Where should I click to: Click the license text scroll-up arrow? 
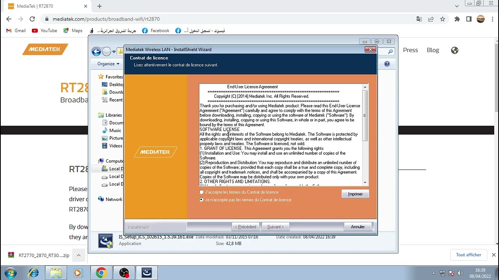coord(365,87)
